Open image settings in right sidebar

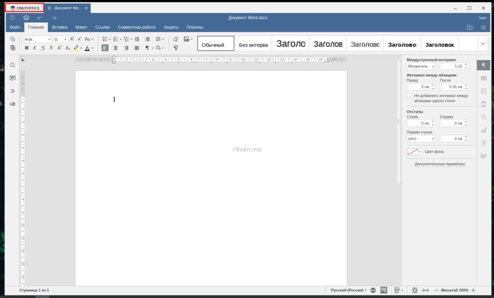tap(483, 91)
